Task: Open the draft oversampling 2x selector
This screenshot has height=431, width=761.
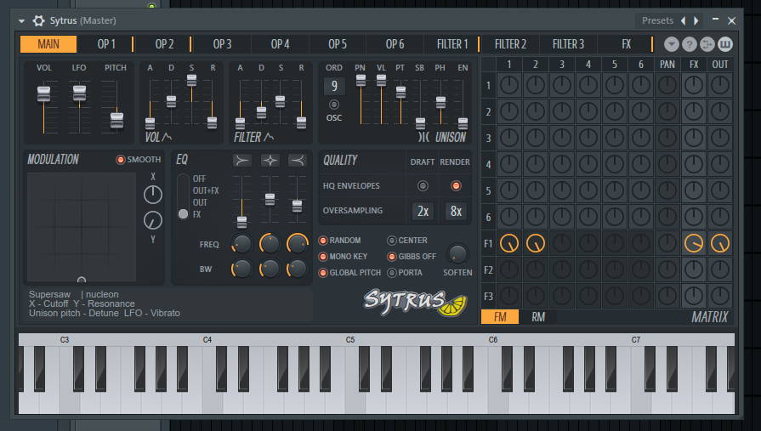Action: [x=423, y=211]
